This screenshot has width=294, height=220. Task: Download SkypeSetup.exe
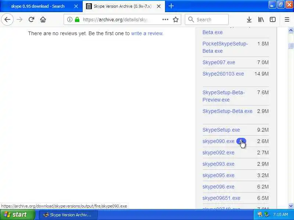coord(221,130)
